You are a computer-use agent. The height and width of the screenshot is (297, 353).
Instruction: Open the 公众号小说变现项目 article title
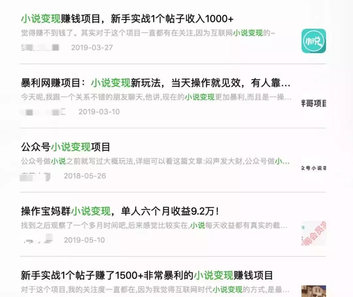point(65,147)
